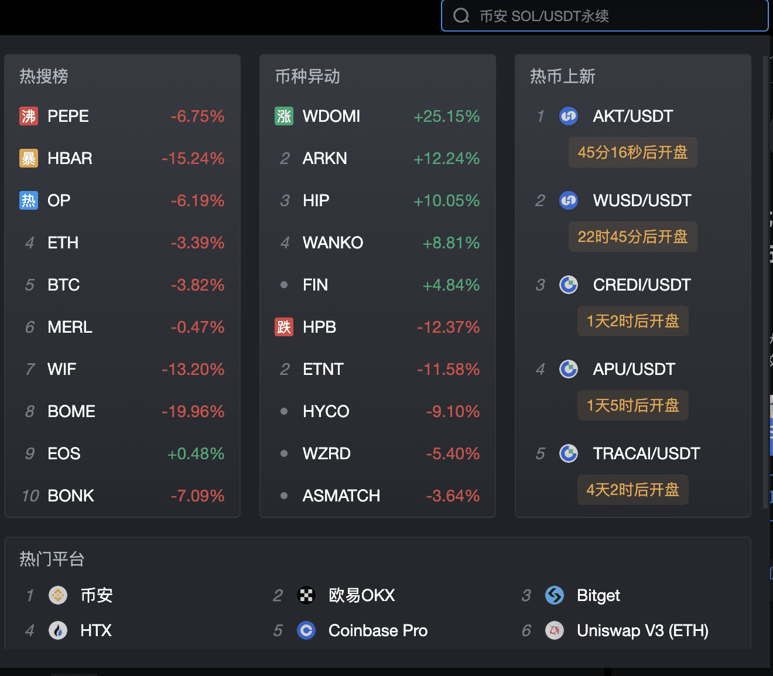Open WDOMI gainer row

(378, 116)
